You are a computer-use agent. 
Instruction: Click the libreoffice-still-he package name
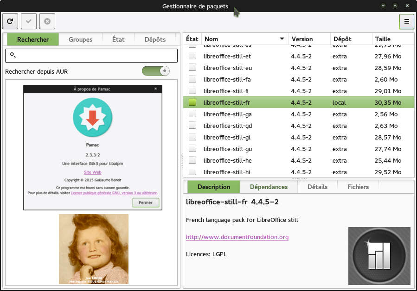point(227,160)
